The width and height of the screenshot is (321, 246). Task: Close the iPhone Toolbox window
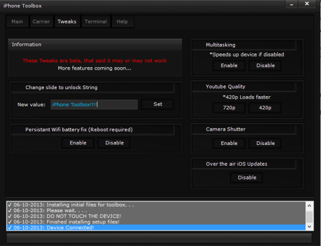pyautogui.click(x=307, y=4)
